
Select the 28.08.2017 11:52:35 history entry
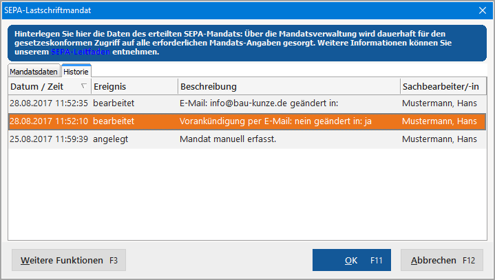click(x=247, y=103)
